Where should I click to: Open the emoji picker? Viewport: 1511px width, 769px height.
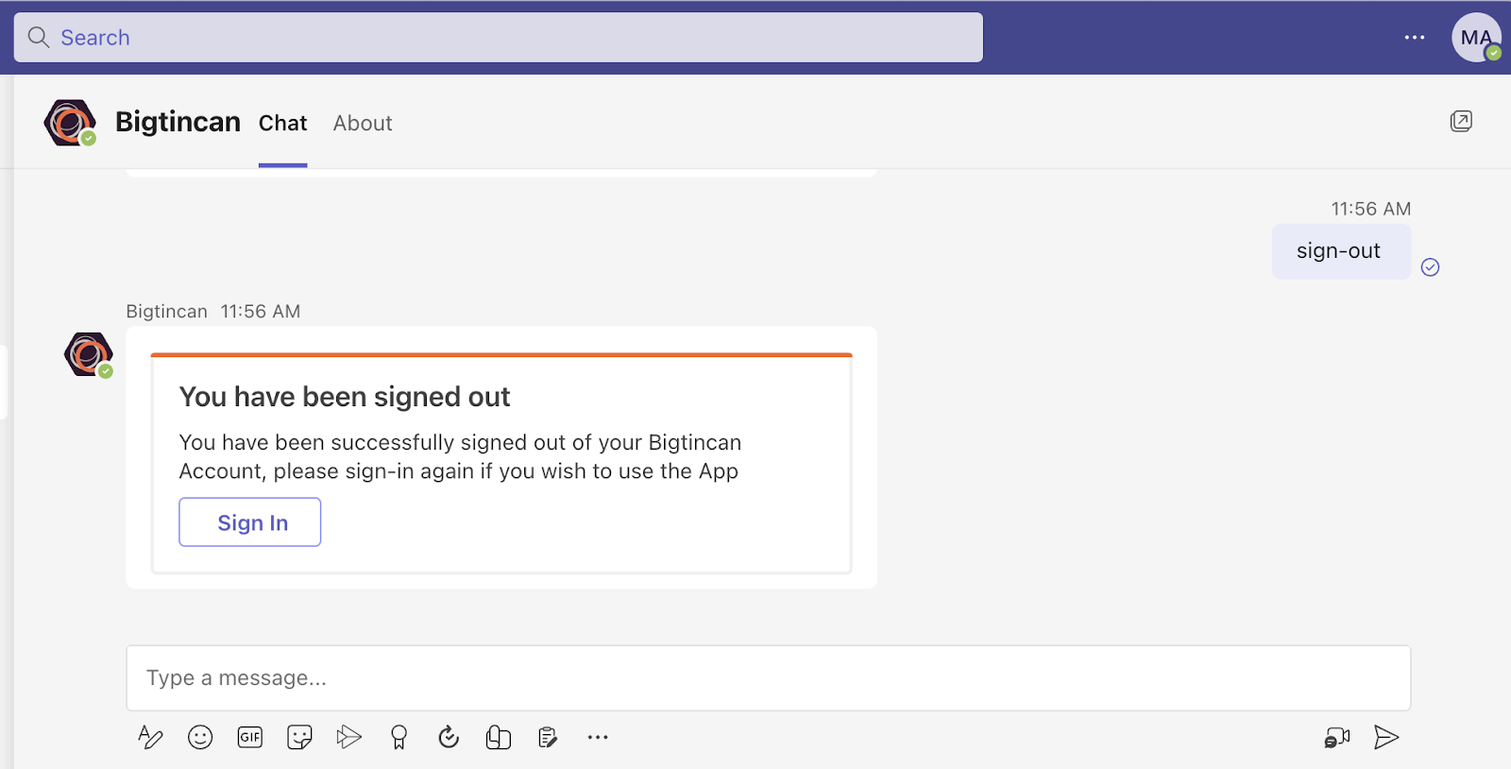[x=200, y=737]
